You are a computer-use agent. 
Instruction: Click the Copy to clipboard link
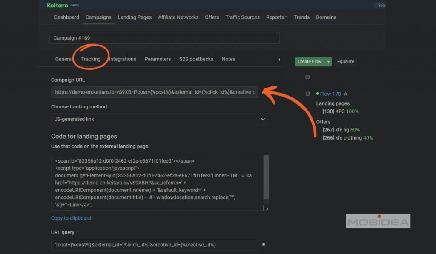point(71,218)
